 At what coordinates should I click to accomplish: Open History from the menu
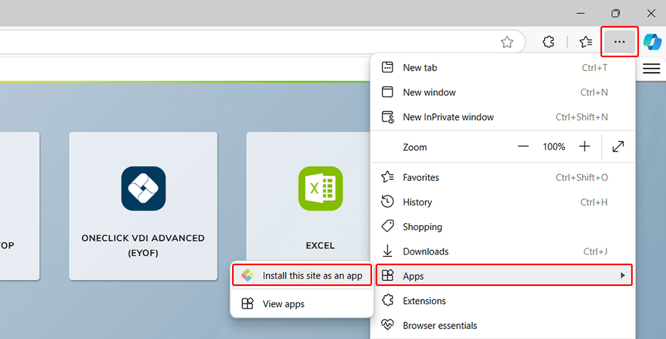coord(417,202)
